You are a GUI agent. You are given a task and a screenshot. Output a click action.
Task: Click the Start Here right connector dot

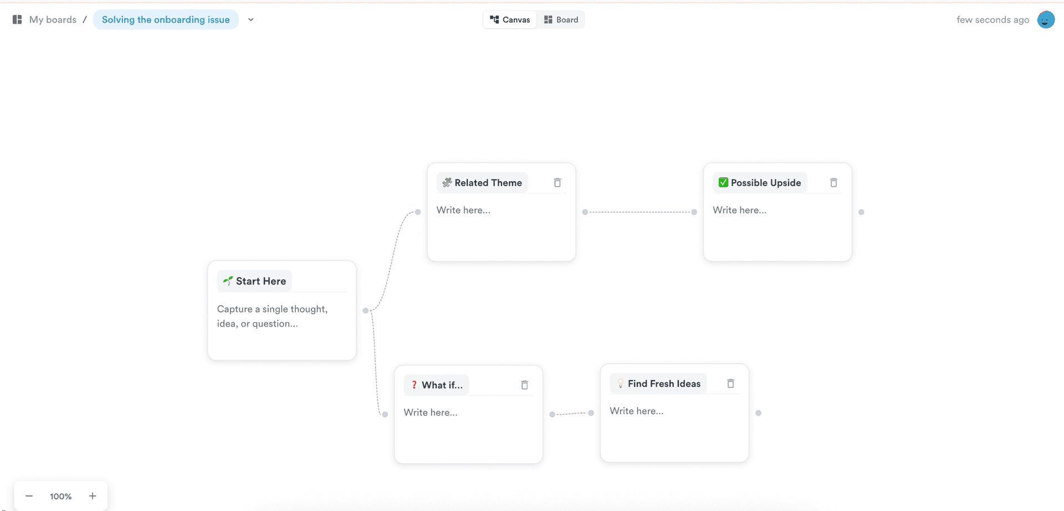365,310
